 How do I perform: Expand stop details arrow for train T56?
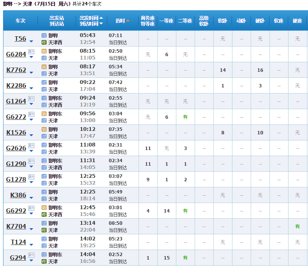click(31, 41)
